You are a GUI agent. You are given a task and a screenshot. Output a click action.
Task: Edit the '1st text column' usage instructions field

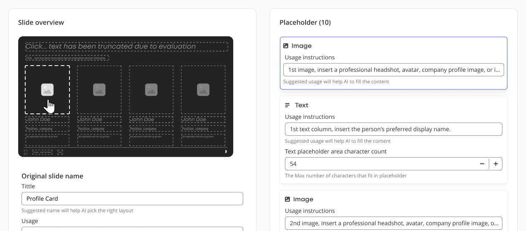394,129
